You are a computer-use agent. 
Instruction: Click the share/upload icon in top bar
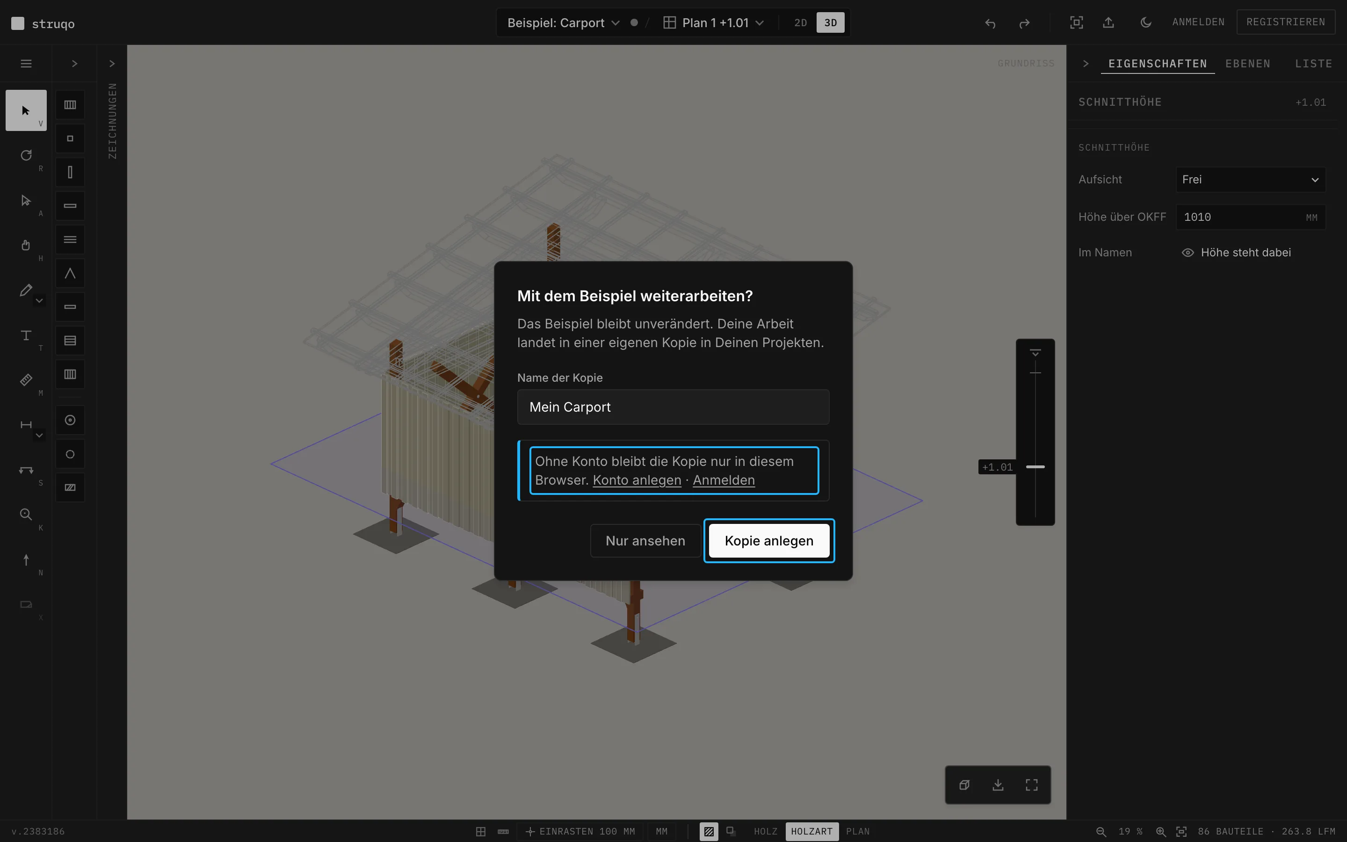[x=1108, y=22]
